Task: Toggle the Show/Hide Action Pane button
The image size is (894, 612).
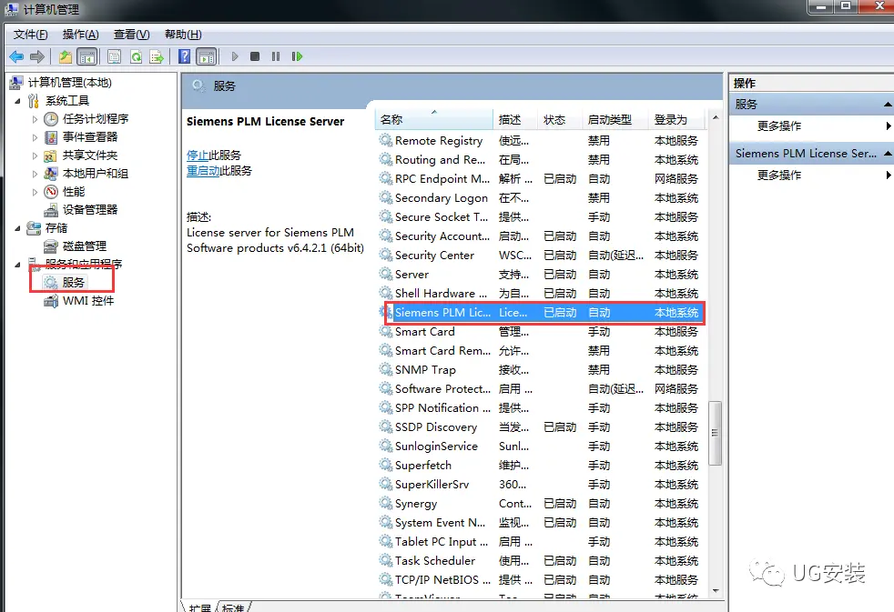Action: click(x=207, y=56)
